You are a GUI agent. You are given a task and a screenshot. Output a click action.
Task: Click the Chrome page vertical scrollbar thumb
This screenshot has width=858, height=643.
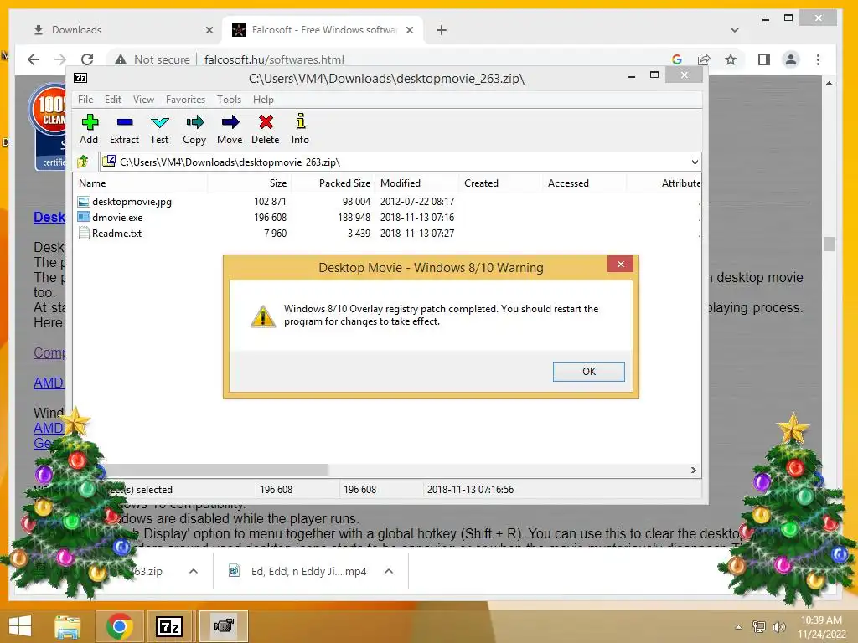pos(829,244)
